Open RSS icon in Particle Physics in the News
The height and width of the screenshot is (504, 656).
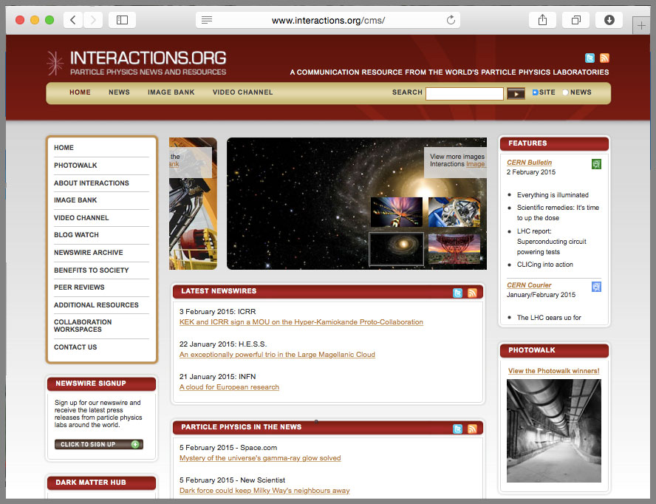pyautogui.click(x=472, y=429)
